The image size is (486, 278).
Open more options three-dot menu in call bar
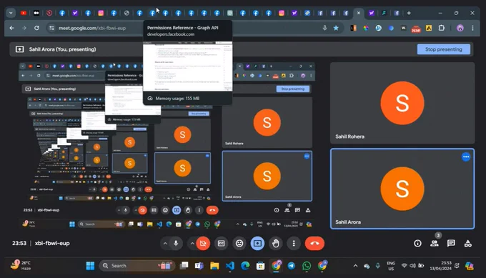[x=294, y=244]
